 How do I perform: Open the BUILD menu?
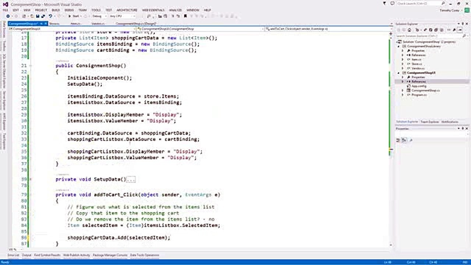(x=56, y=10)
